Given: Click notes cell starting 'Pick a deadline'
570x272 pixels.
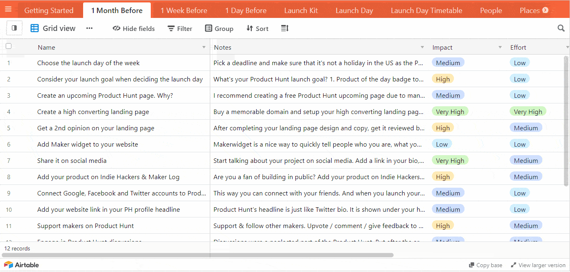Looking at the screenshot, I should click(319, 63).
